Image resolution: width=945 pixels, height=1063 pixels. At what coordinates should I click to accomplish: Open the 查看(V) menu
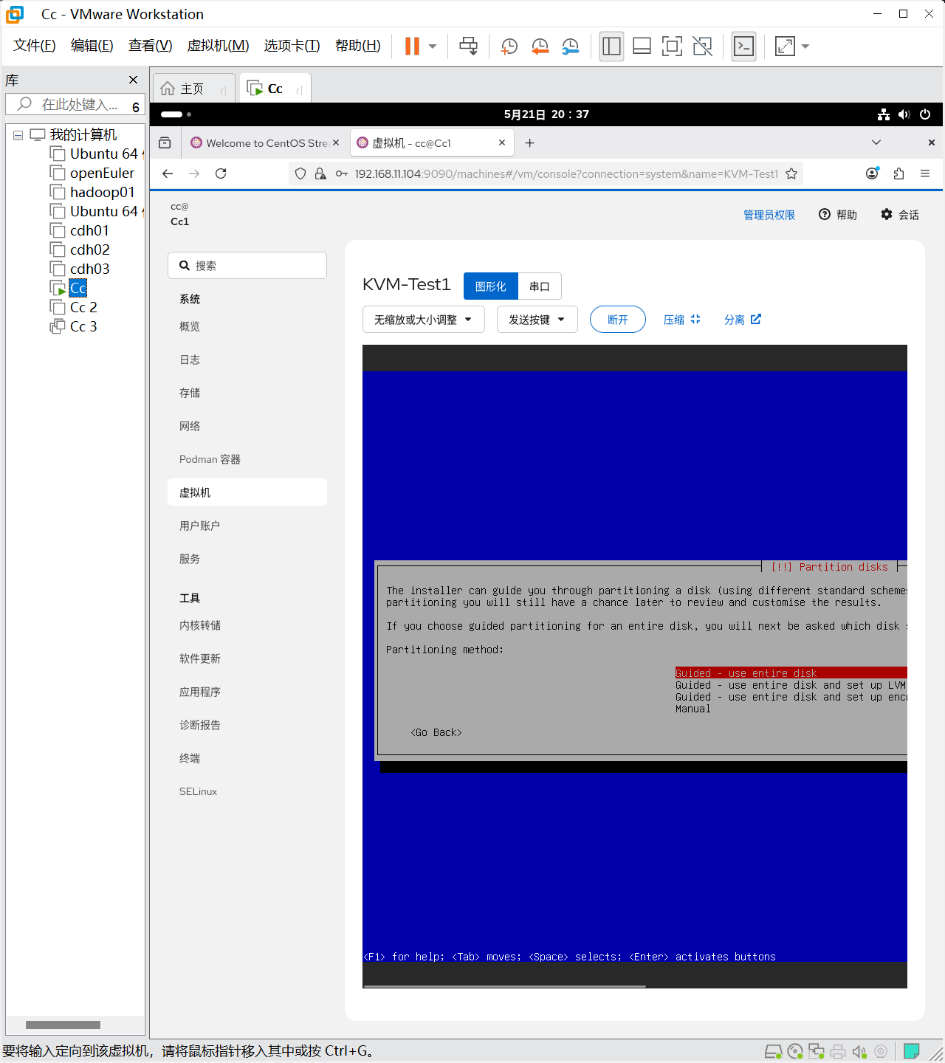(x=150, y=46)
